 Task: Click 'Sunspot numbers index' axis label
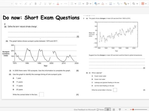[x=6, y=54]
